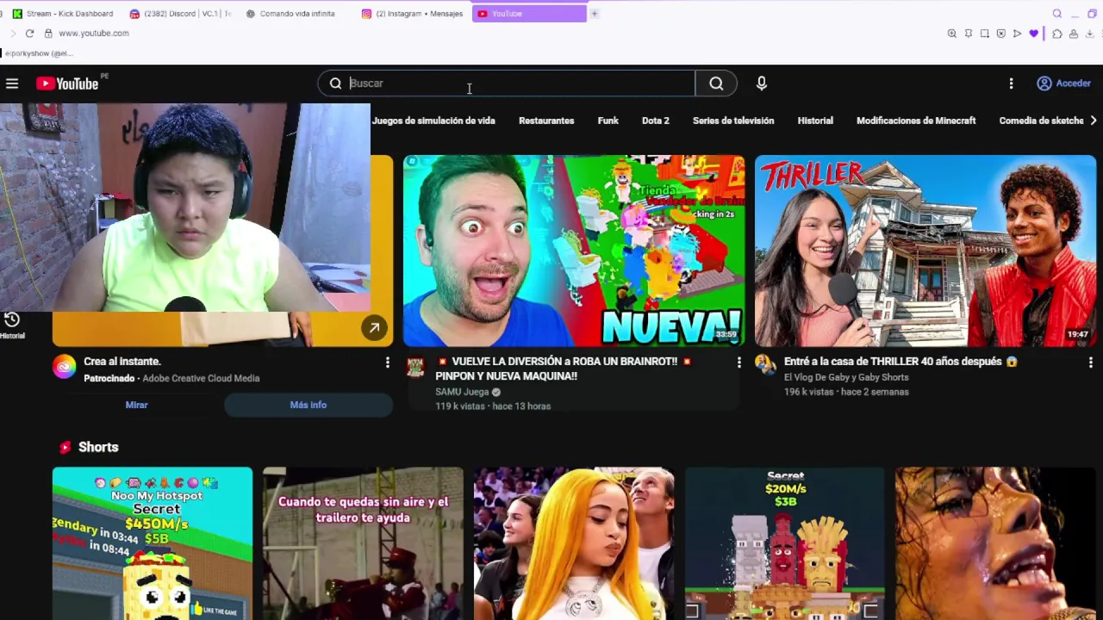Open the porkyshow bookmark in bookmarks bar
The image size is (1103, 620).
coord(39,53)
